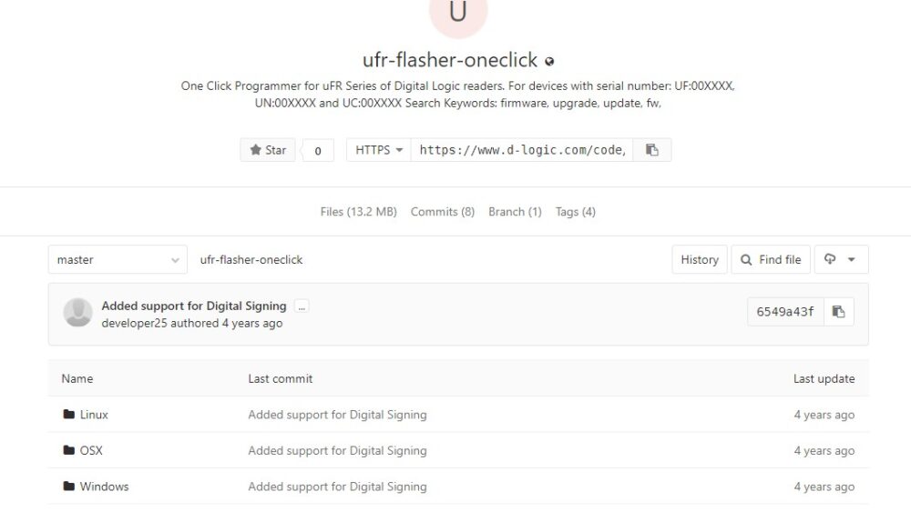Screen dimensions: 911x512
Task: Open the Added support for Digital Signing commit title
Action: [194, 306]
